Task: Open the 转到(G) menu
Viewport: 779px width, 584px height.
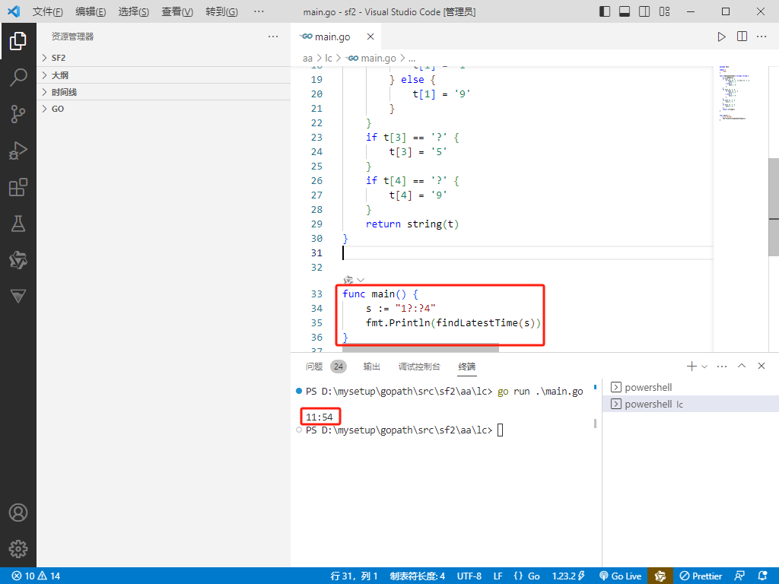Action: pyautogui.click(x=221, y=11)
